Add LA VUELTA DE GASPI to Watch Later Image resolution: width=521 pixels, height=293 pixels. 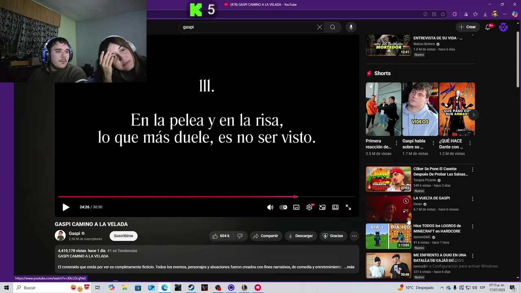[406, 201]
